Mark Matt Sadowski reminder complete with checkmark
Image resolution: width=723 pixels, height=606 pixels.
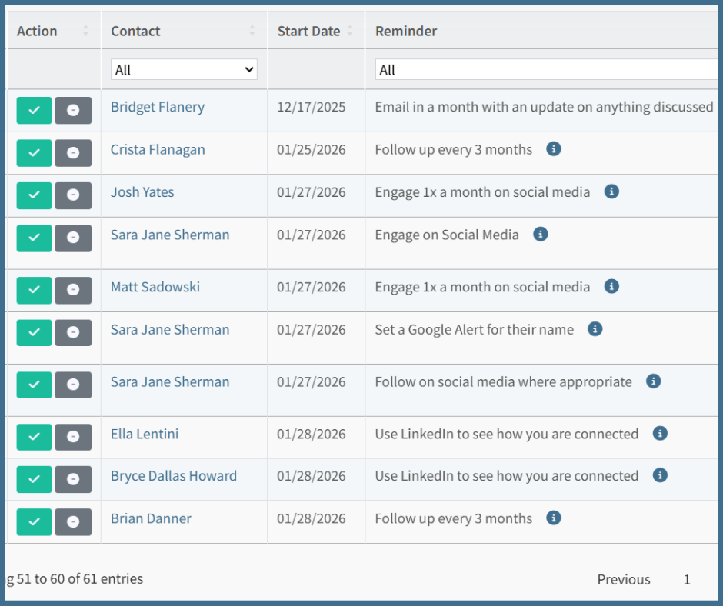pos(34,290)
